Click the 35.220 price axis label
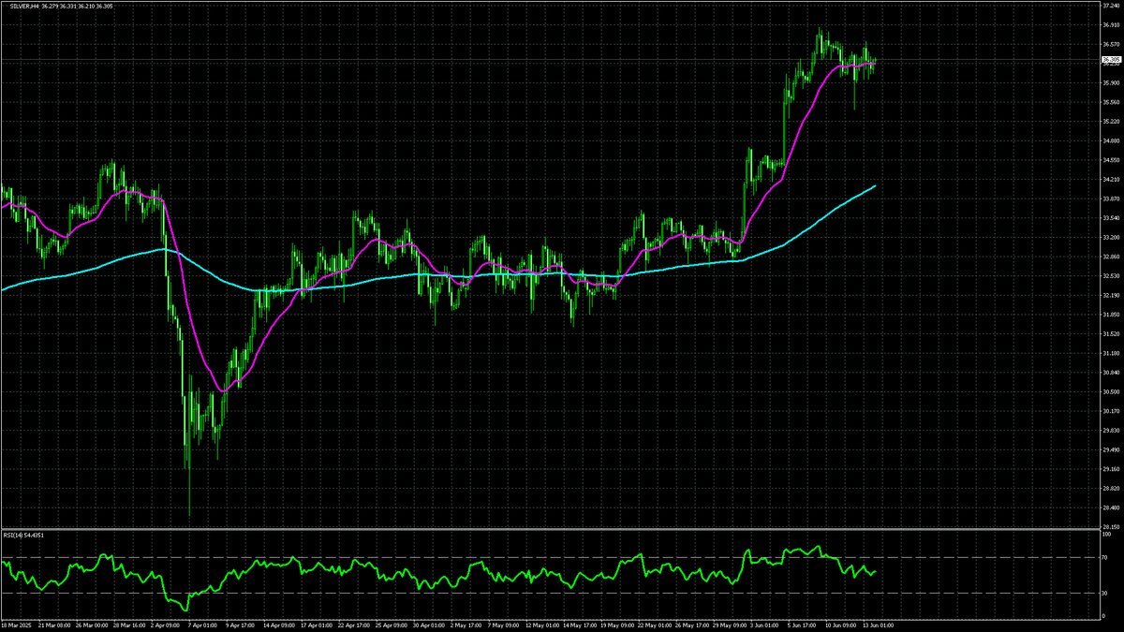 [1111, 122]
